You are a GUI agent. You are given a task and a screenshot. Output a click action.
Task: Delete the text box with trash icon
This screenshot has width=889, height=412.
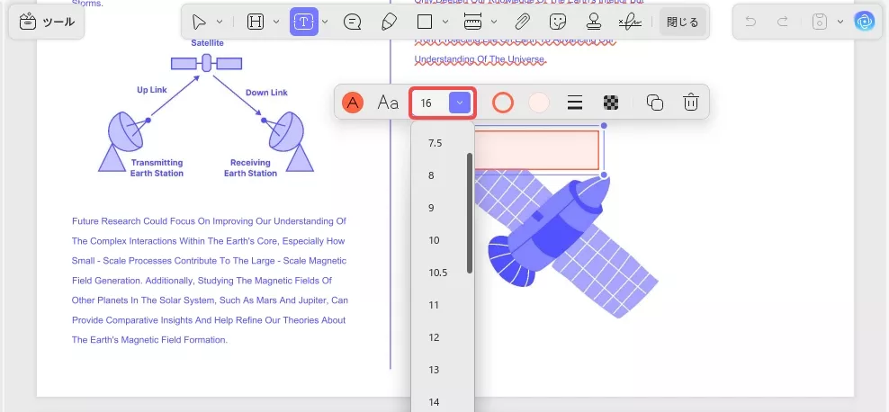[690, 103]
